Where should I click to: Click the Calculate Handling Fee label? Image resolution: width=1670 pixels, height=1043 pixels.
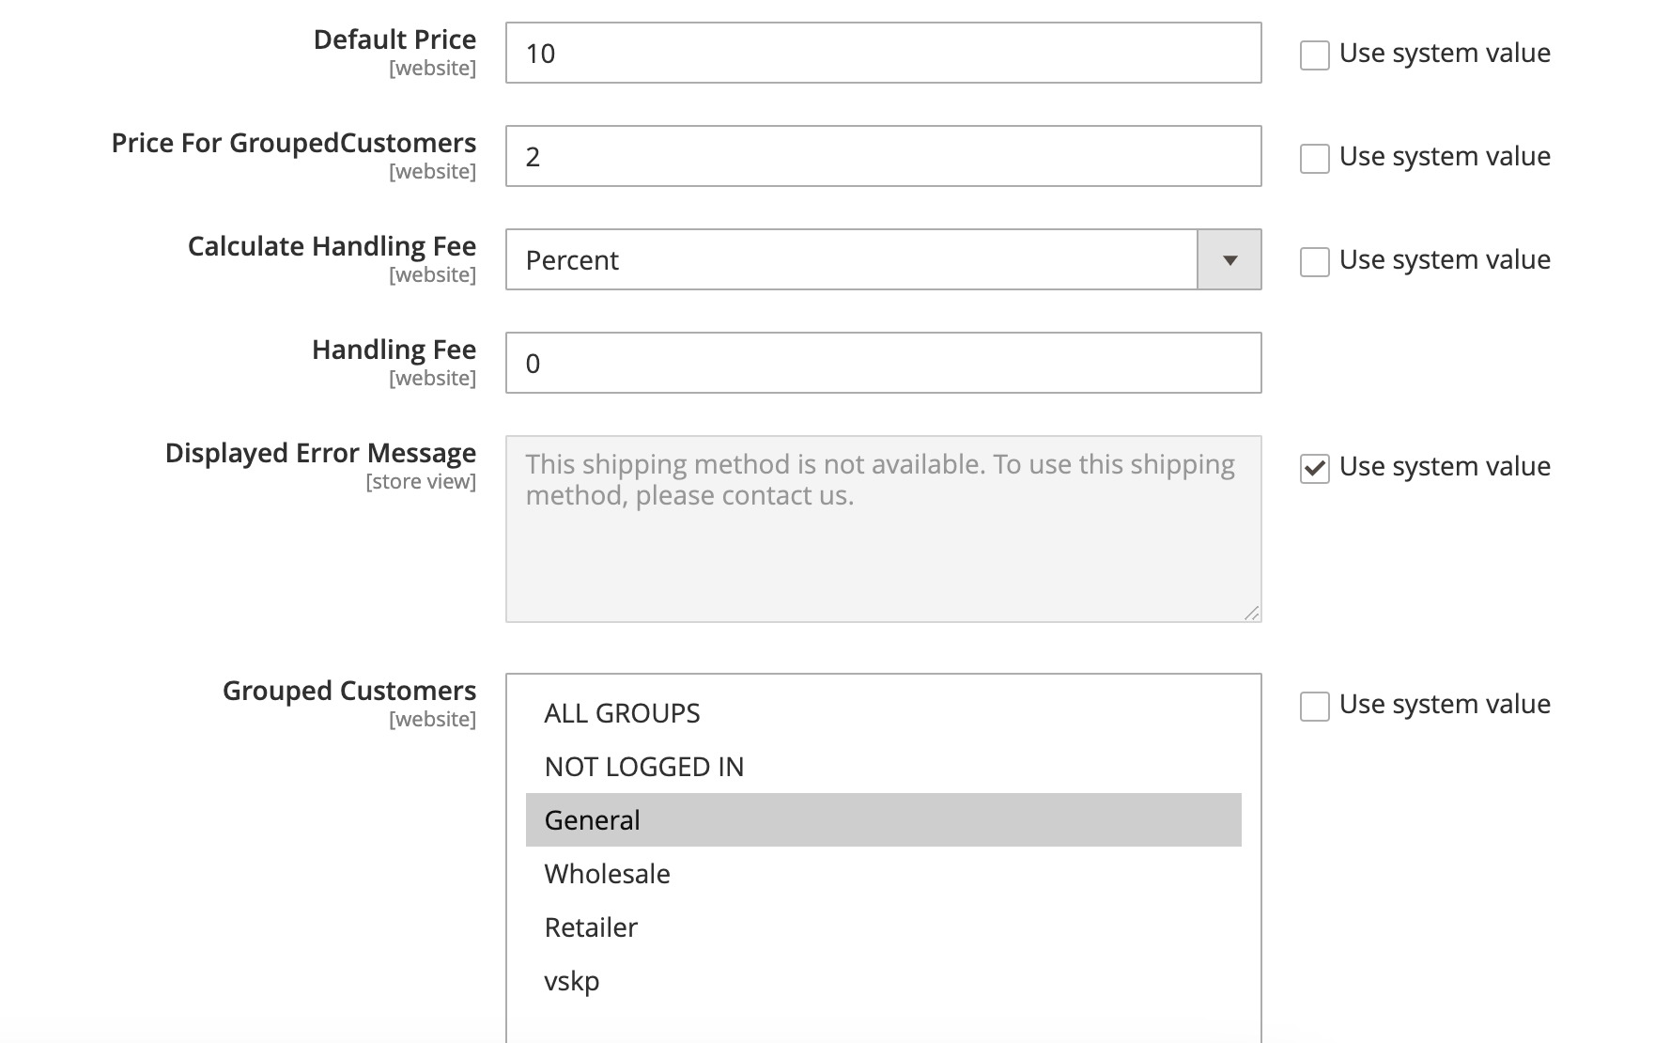332,246
